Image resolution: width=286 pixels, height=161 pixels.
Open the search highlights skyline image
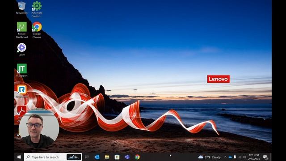coord(74,157)
